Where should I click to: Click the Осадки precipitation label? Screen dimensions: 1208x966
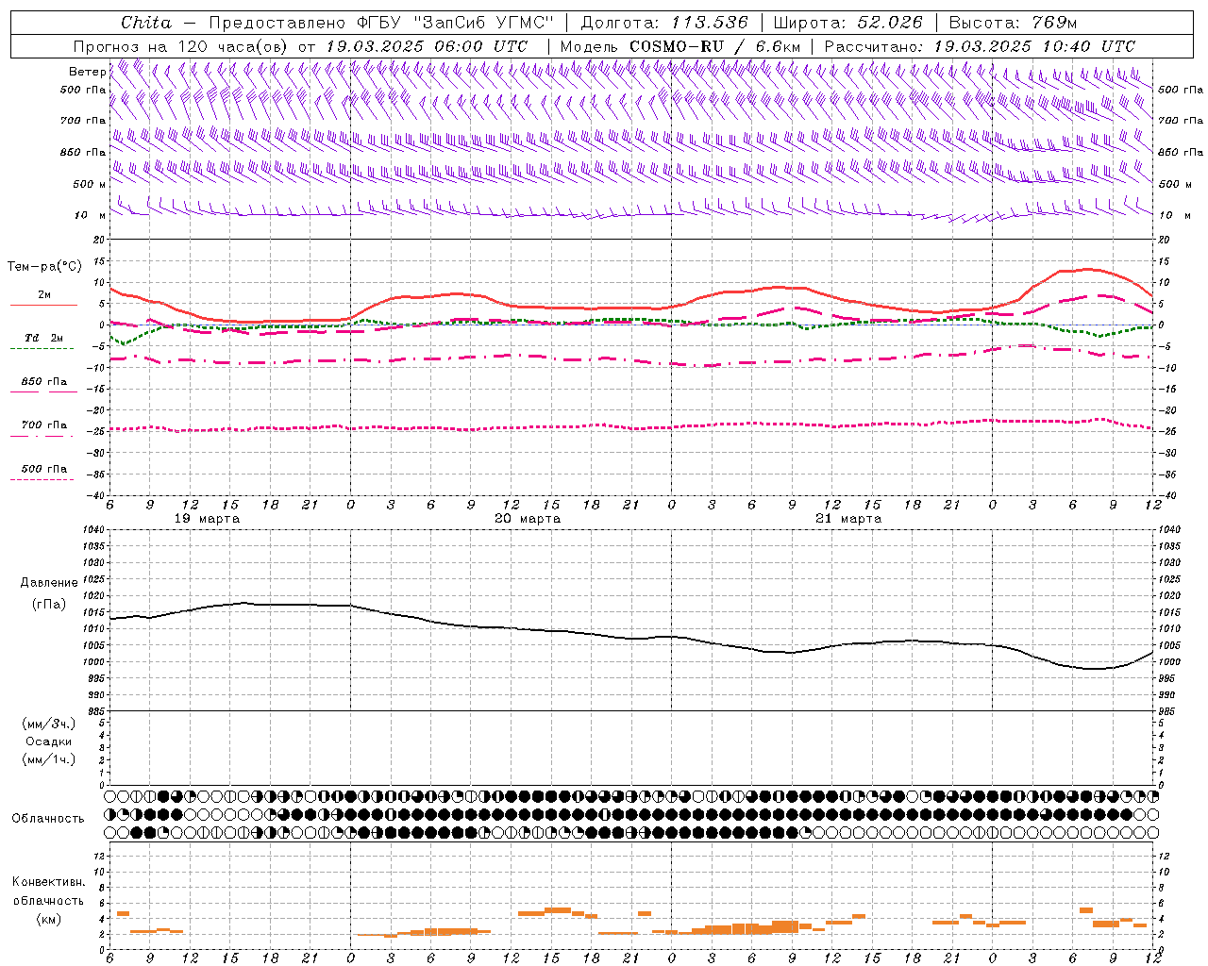point(49,741)
